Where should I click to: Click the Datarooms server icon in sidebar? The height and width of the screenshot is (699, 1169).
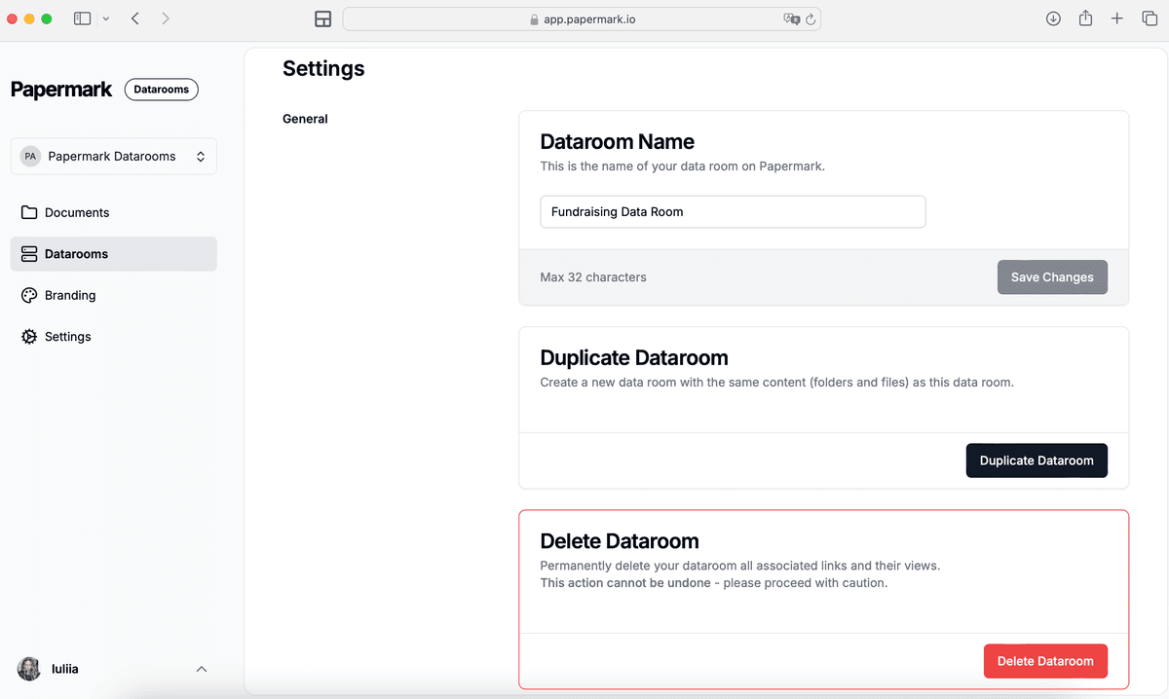point(29,254)
